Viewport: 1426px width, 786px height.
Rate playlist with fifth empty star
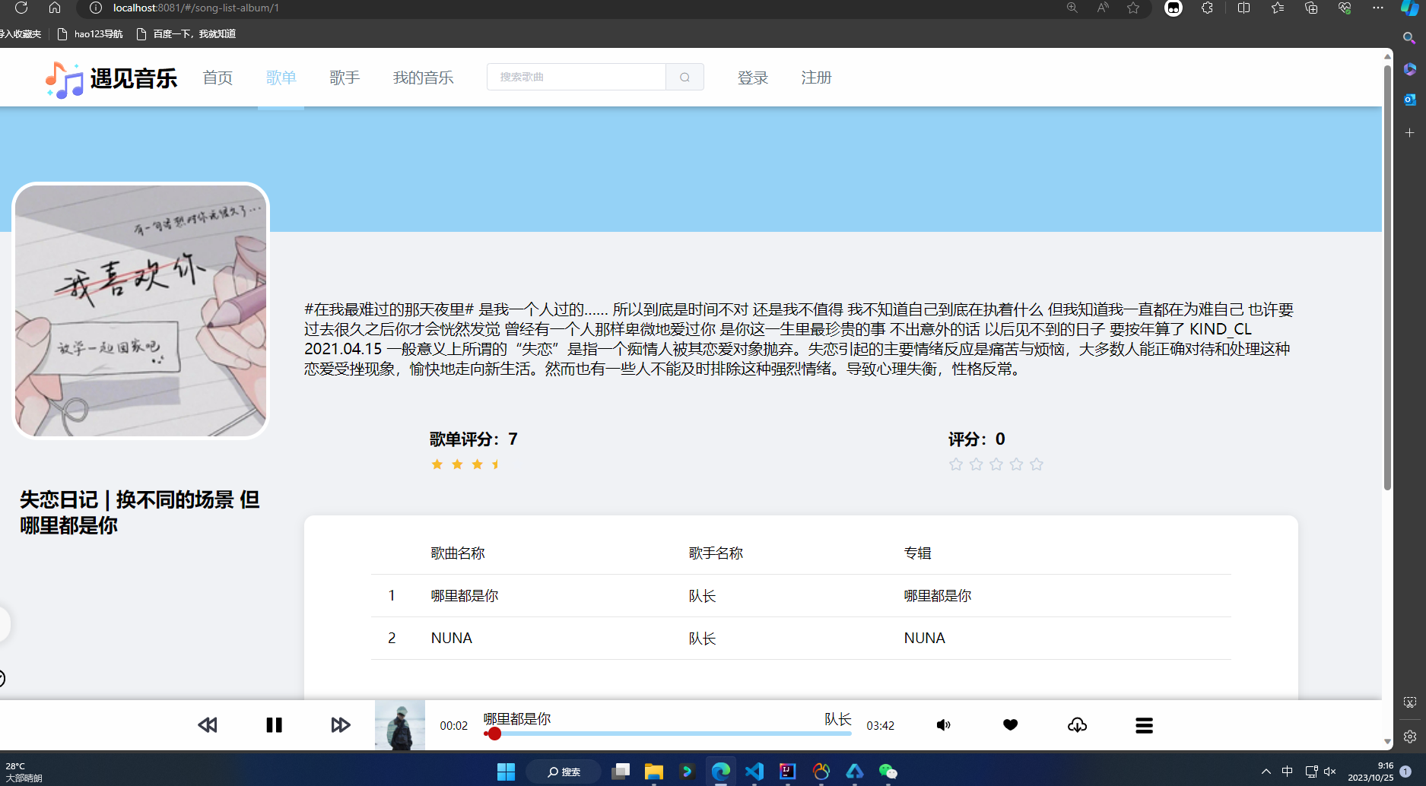[1037, 464]
